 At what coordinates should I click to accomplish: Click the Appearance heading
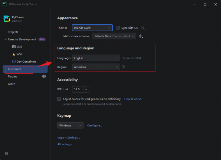pos(67,18)
